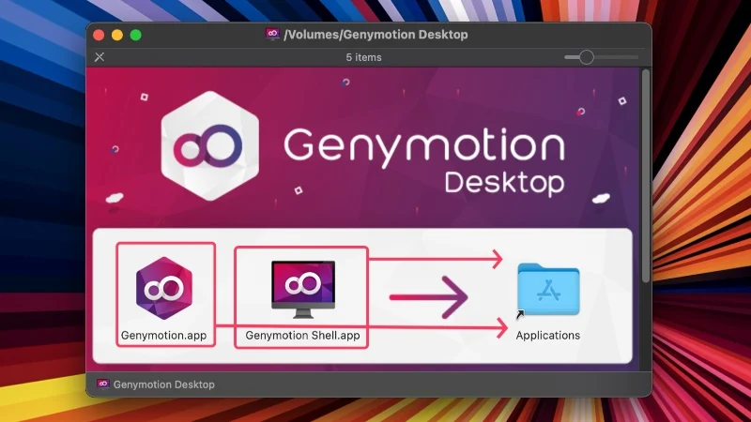Select the Genymotion.app hexagon icon
This screenshot has height=422, width=751.
[x=164, y=288]
